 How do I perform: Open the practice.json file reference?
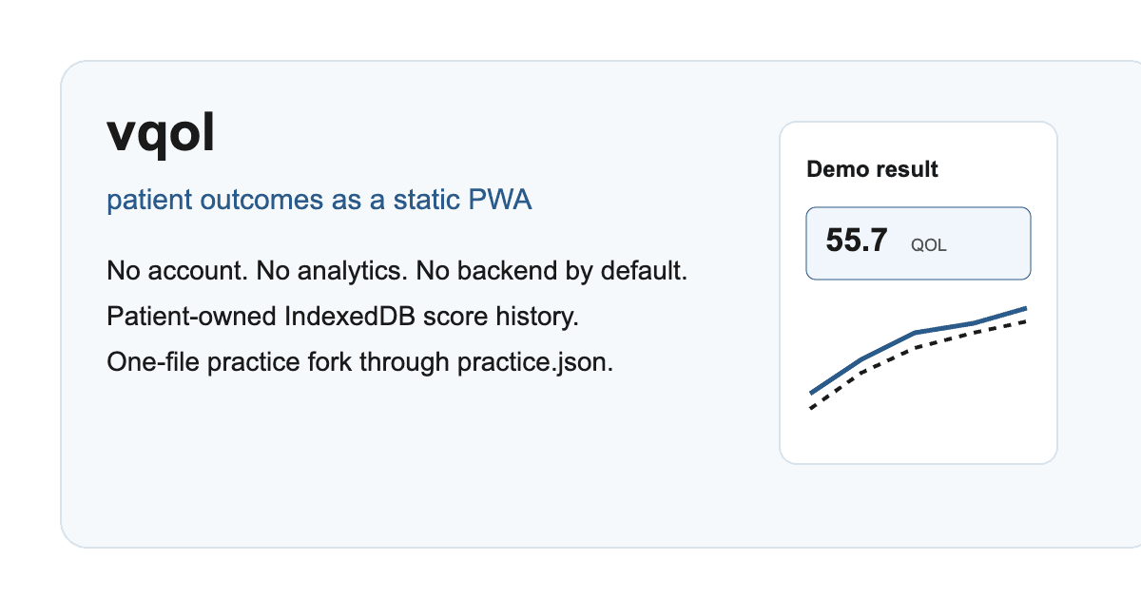pyautogui.click(x=535, y=362)
